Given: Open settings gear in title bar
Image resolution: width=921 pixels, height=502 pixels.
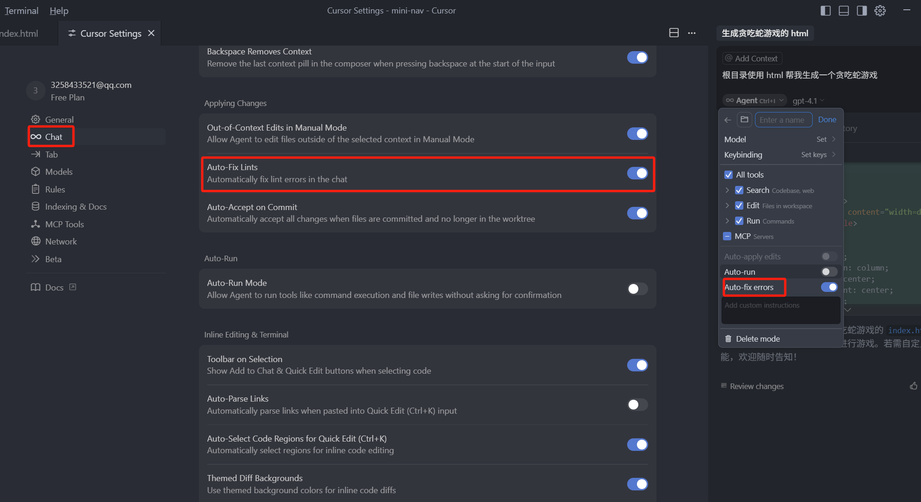Looking at the screenshot, I should tap(880, 11).
